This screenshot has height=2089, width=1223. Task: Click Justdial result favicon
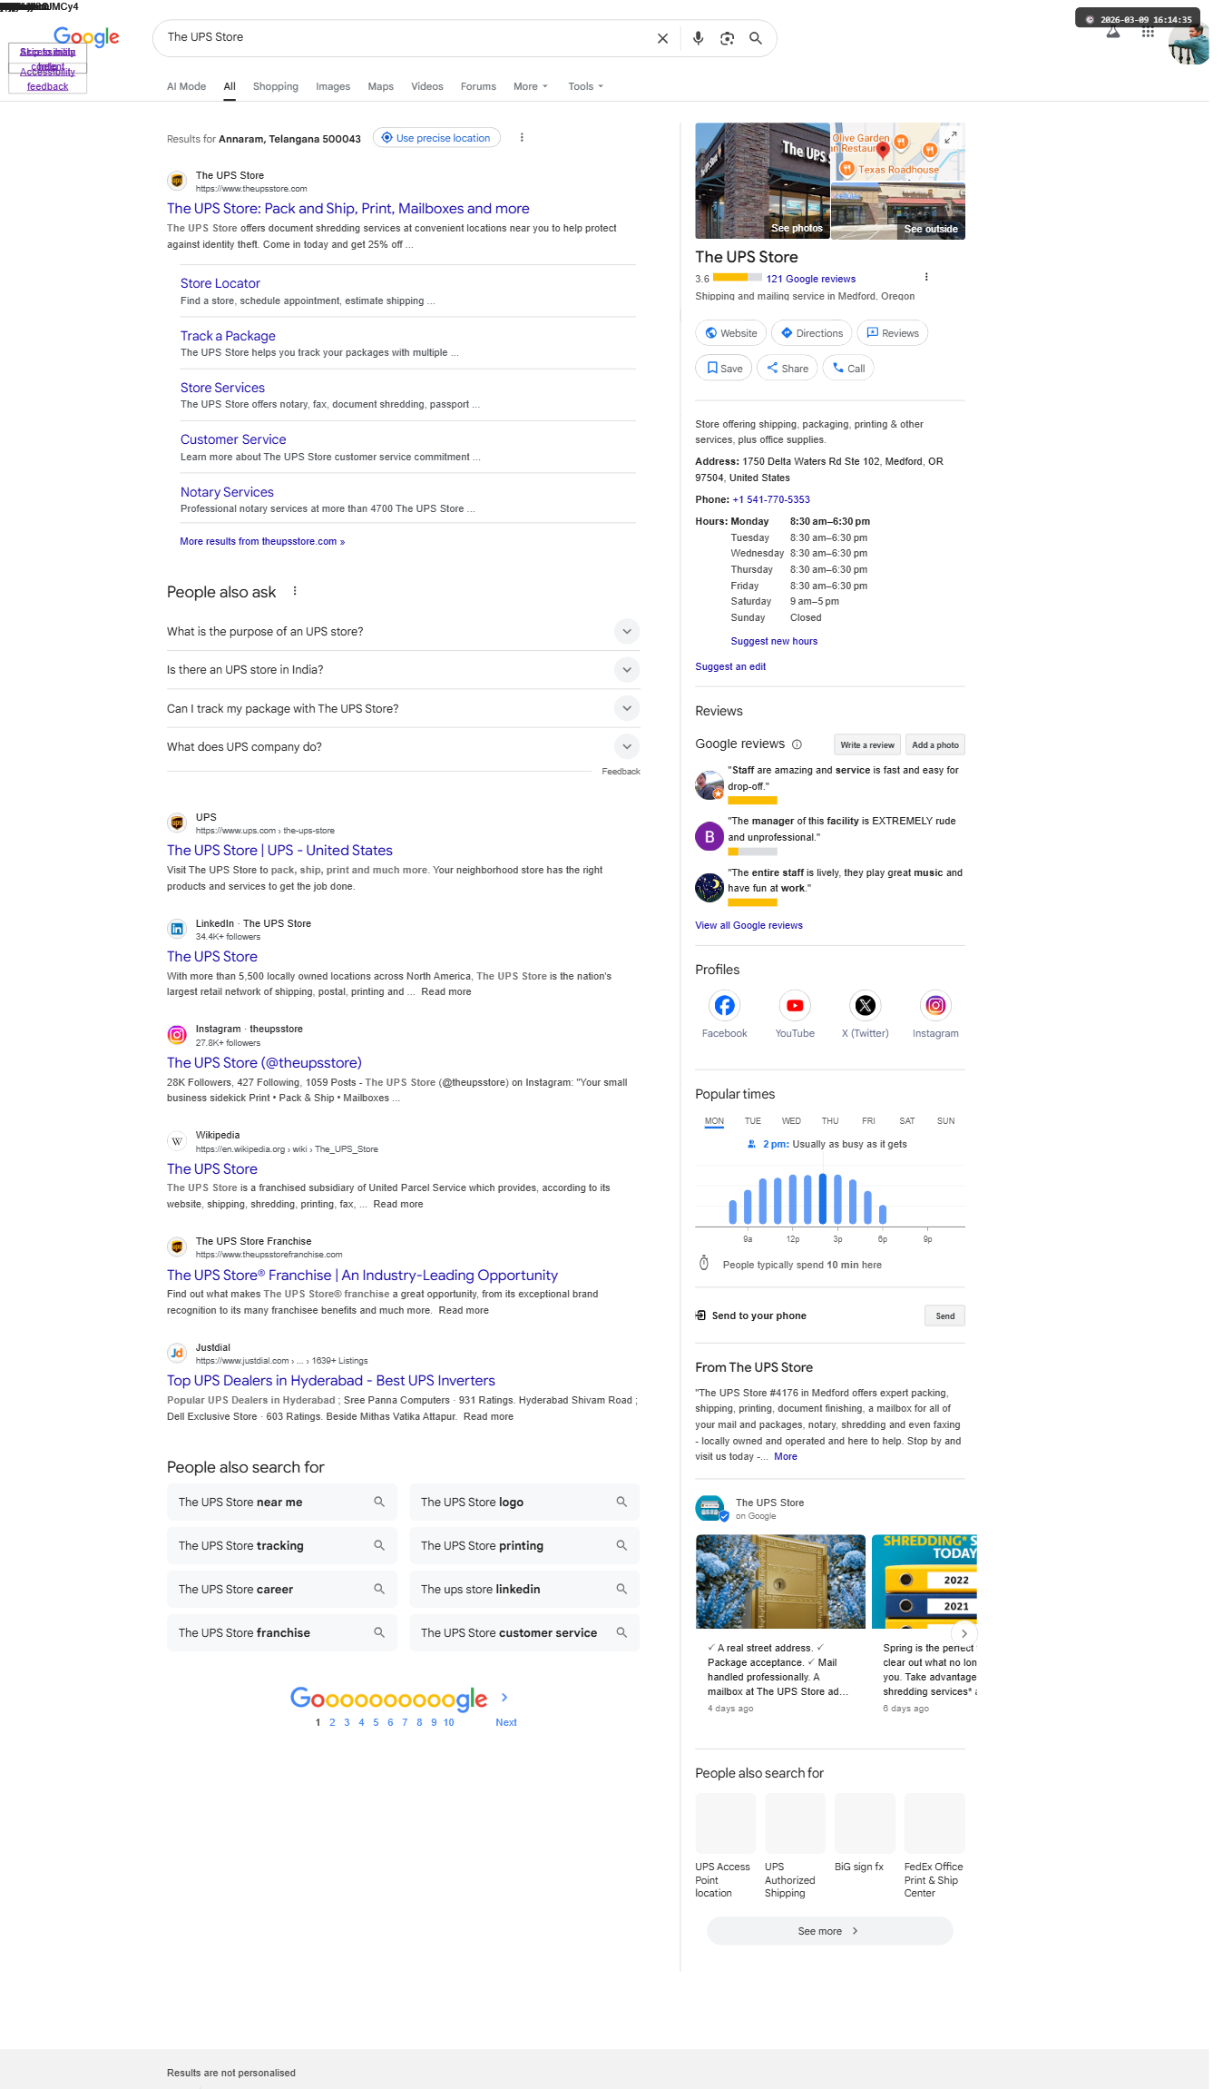pyautogui.click(x=177, y=1353)
